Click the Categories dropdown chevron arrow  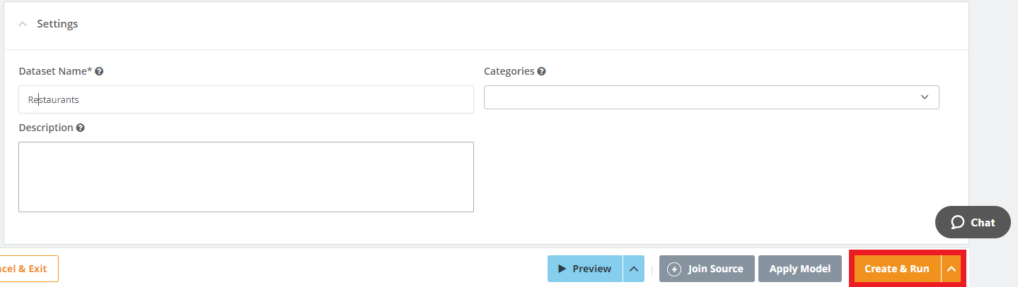[925, 97]
